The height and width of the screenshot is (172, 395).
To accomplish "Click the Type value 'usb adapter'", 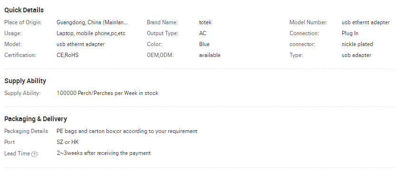I will click(356, 55).
